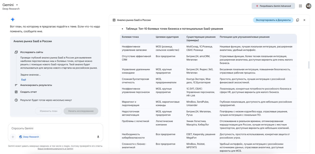Click cell 'Неэффективное управление персоналом'
315x154 pixels.
pyautogui.click(x=136, y=90)
